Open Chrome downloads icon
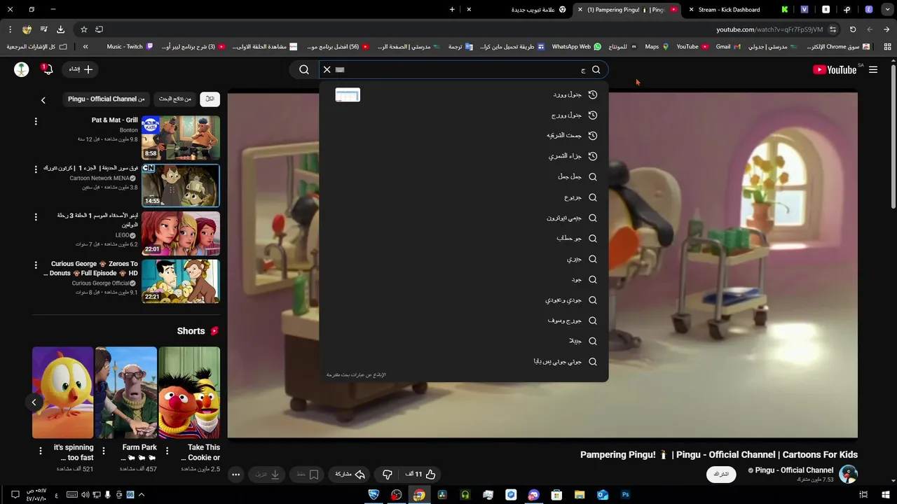The width and height of the screenshot is (897, 504). coord(60,29)
